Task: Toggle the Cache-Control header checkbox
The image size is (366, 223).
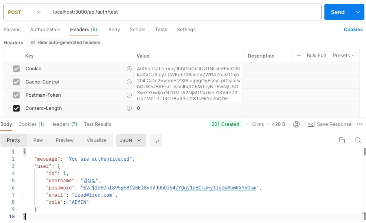Action: (x=16, y=82)
